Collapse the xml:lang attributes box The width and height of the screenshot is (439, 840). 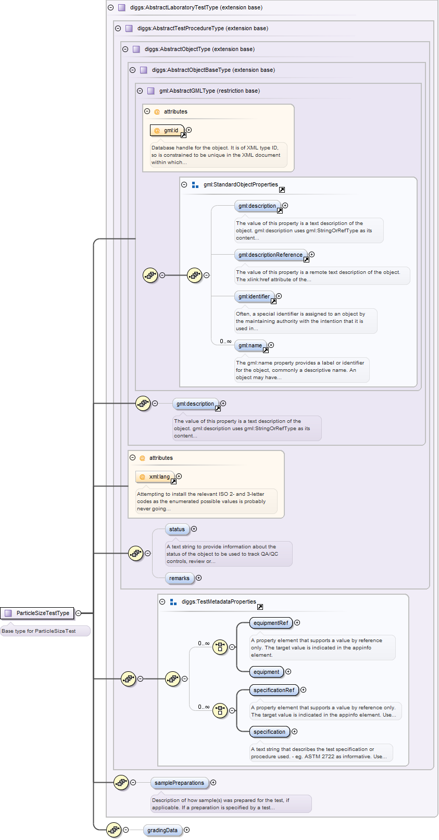[x=132, y=458]
